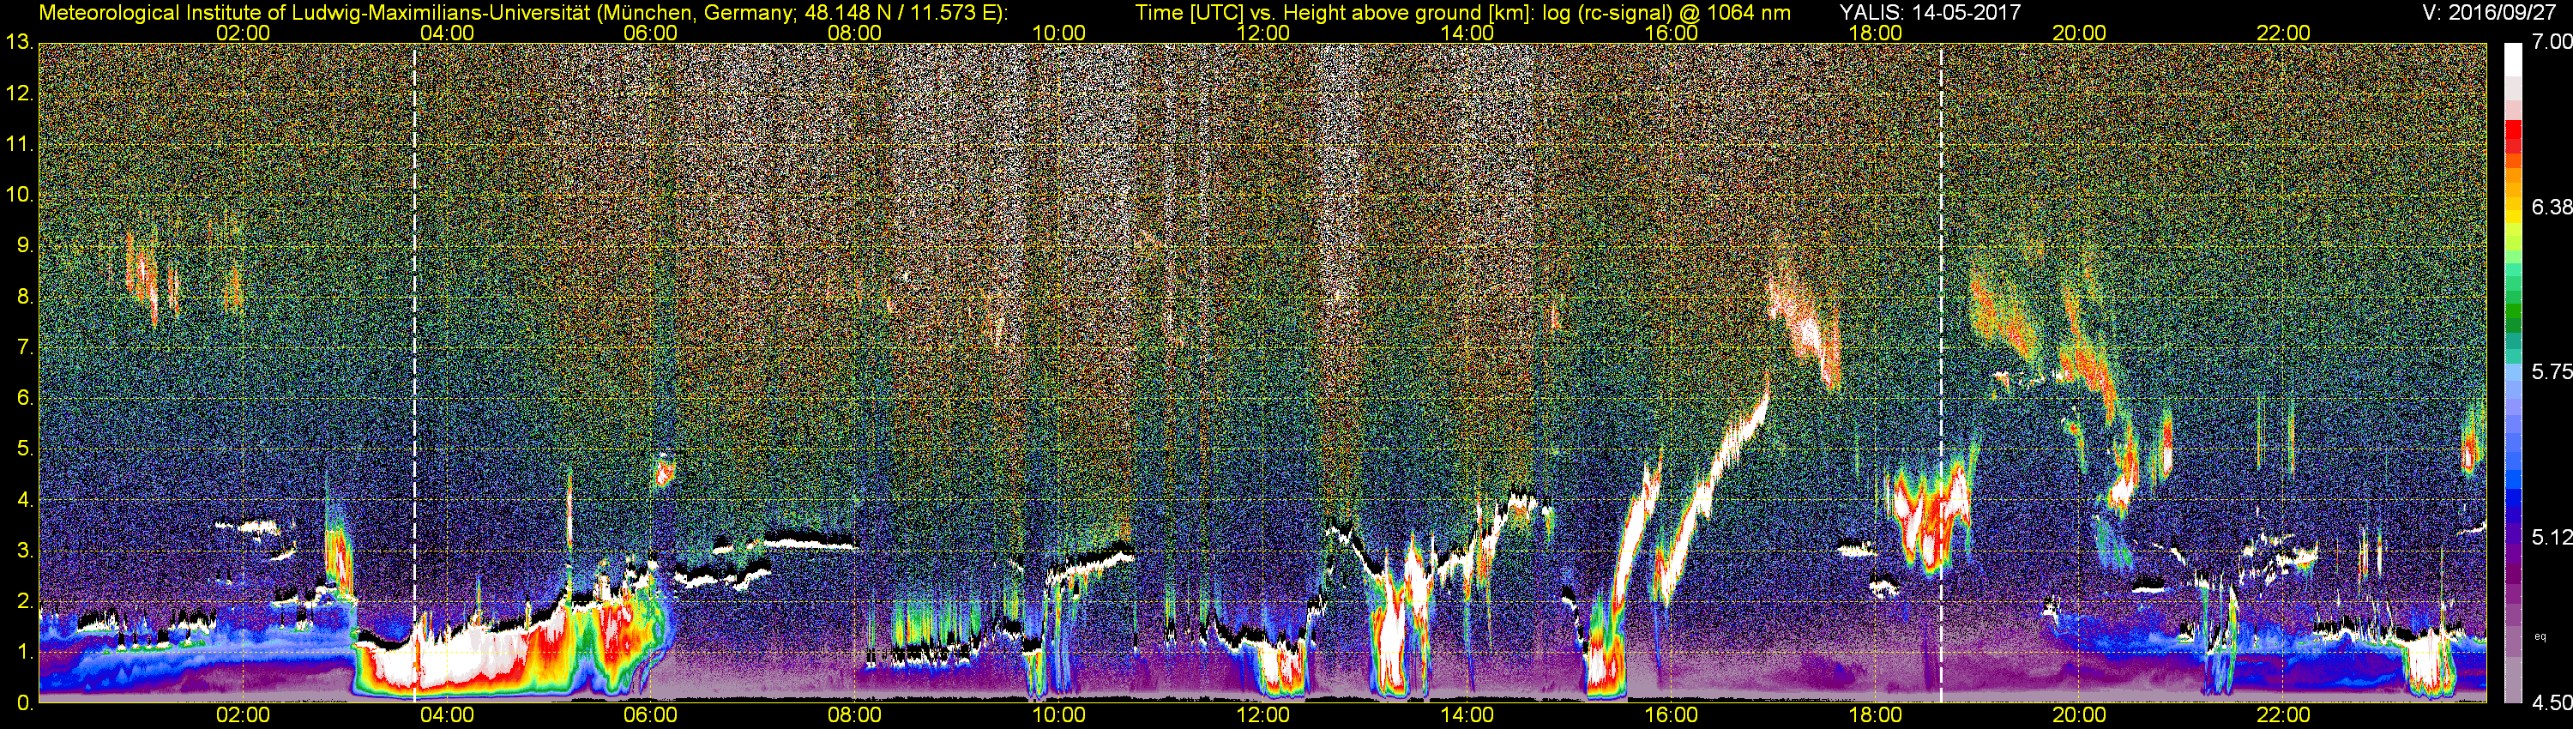The height and width of the screenshot is (729, 2573).
Task: Click the 12:00 label on the upper time axis
Action: [1262, 33]
